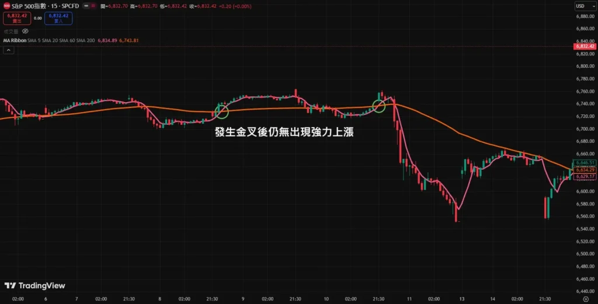Image resolution: width=598 pixels, height=304 pixels.
Task: Open chart settings gear at bottom right
Action: click(x=585, y=299)
